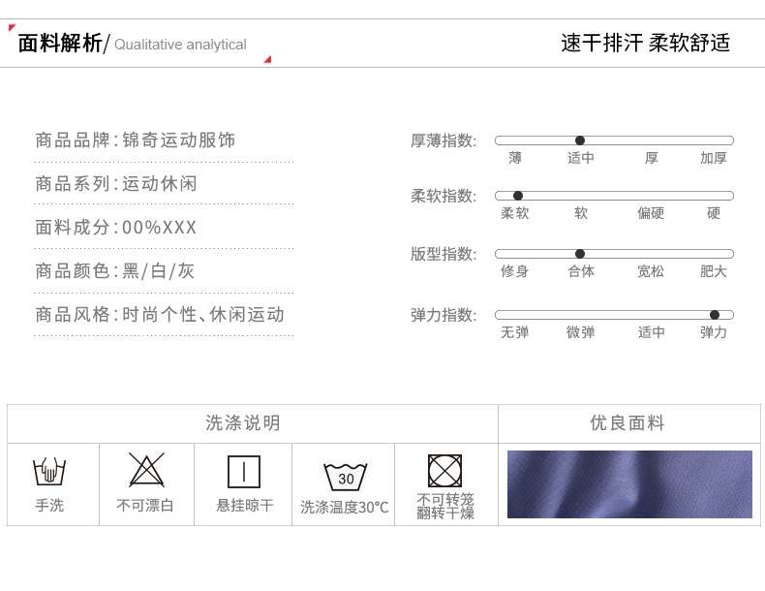
Task: Click the 弹力 elasticity scale label
Action: [714, 332]
